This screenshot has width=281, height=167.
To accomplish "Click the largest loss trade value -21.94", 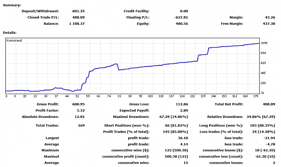I will click(x=269, y=138).
